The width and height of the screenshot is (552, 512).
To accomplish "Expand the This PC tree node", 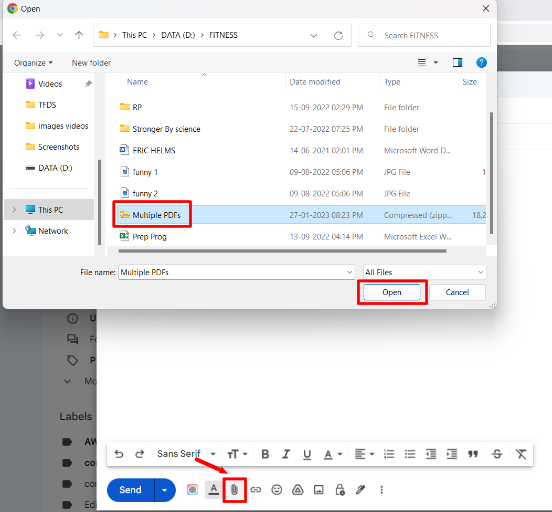I will [15, 210].
